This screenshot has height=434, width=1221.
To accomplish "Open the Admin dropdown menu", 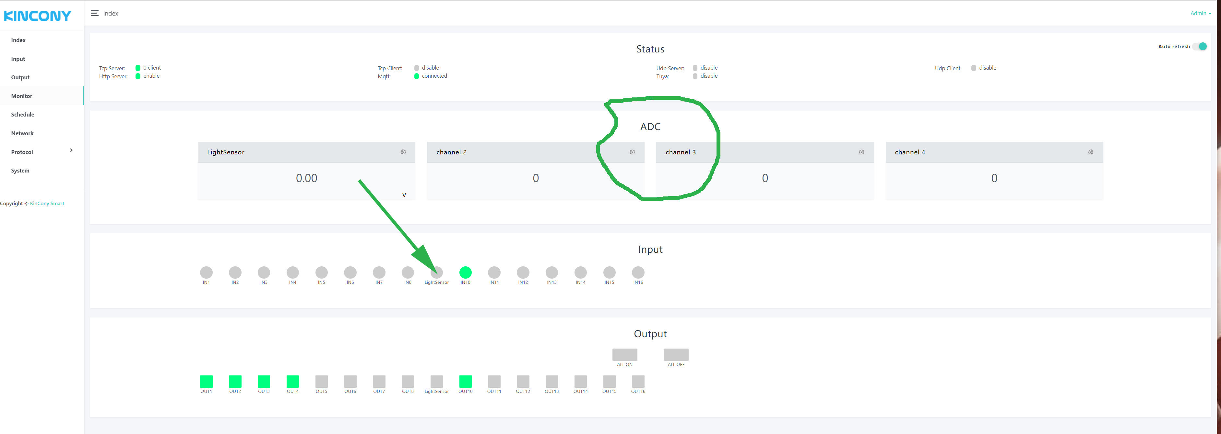I will 1200,13.
